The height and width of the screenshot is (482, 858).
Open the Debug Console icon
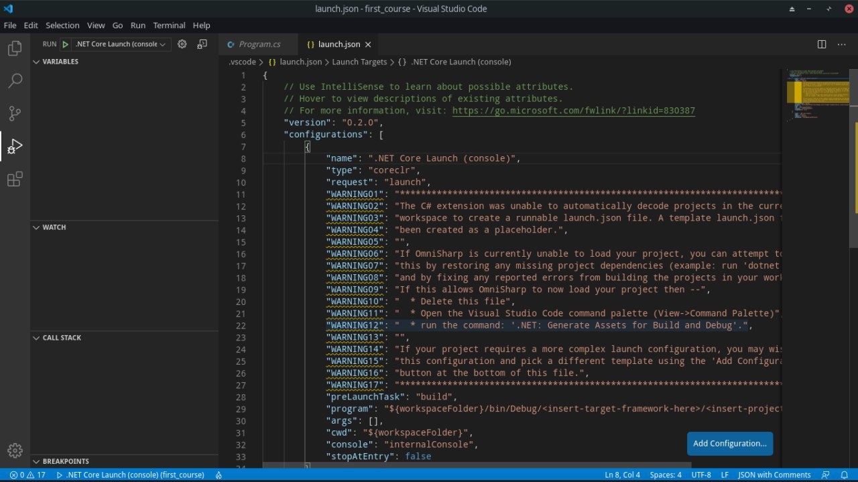pyautogui.click(x=202, y=44)
